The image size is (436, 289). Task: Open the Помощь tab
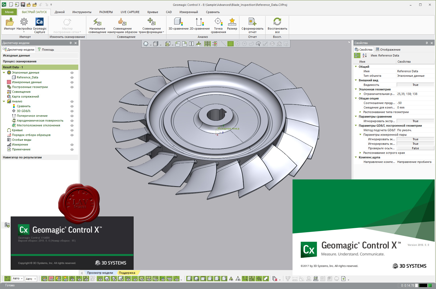click(x=46, y=49)
